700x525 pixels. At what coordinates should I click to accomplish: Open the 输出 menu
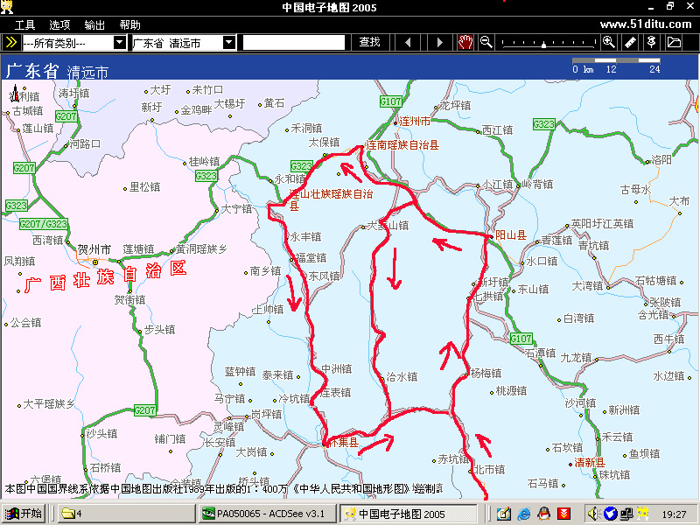pyautogui.click(x=94, y=25)
